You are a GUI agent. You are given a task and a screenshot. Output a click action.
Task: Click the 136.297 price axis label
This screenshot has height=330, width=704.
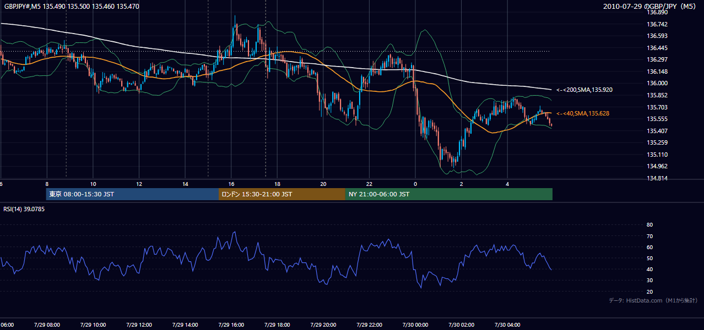coord(657,59)
